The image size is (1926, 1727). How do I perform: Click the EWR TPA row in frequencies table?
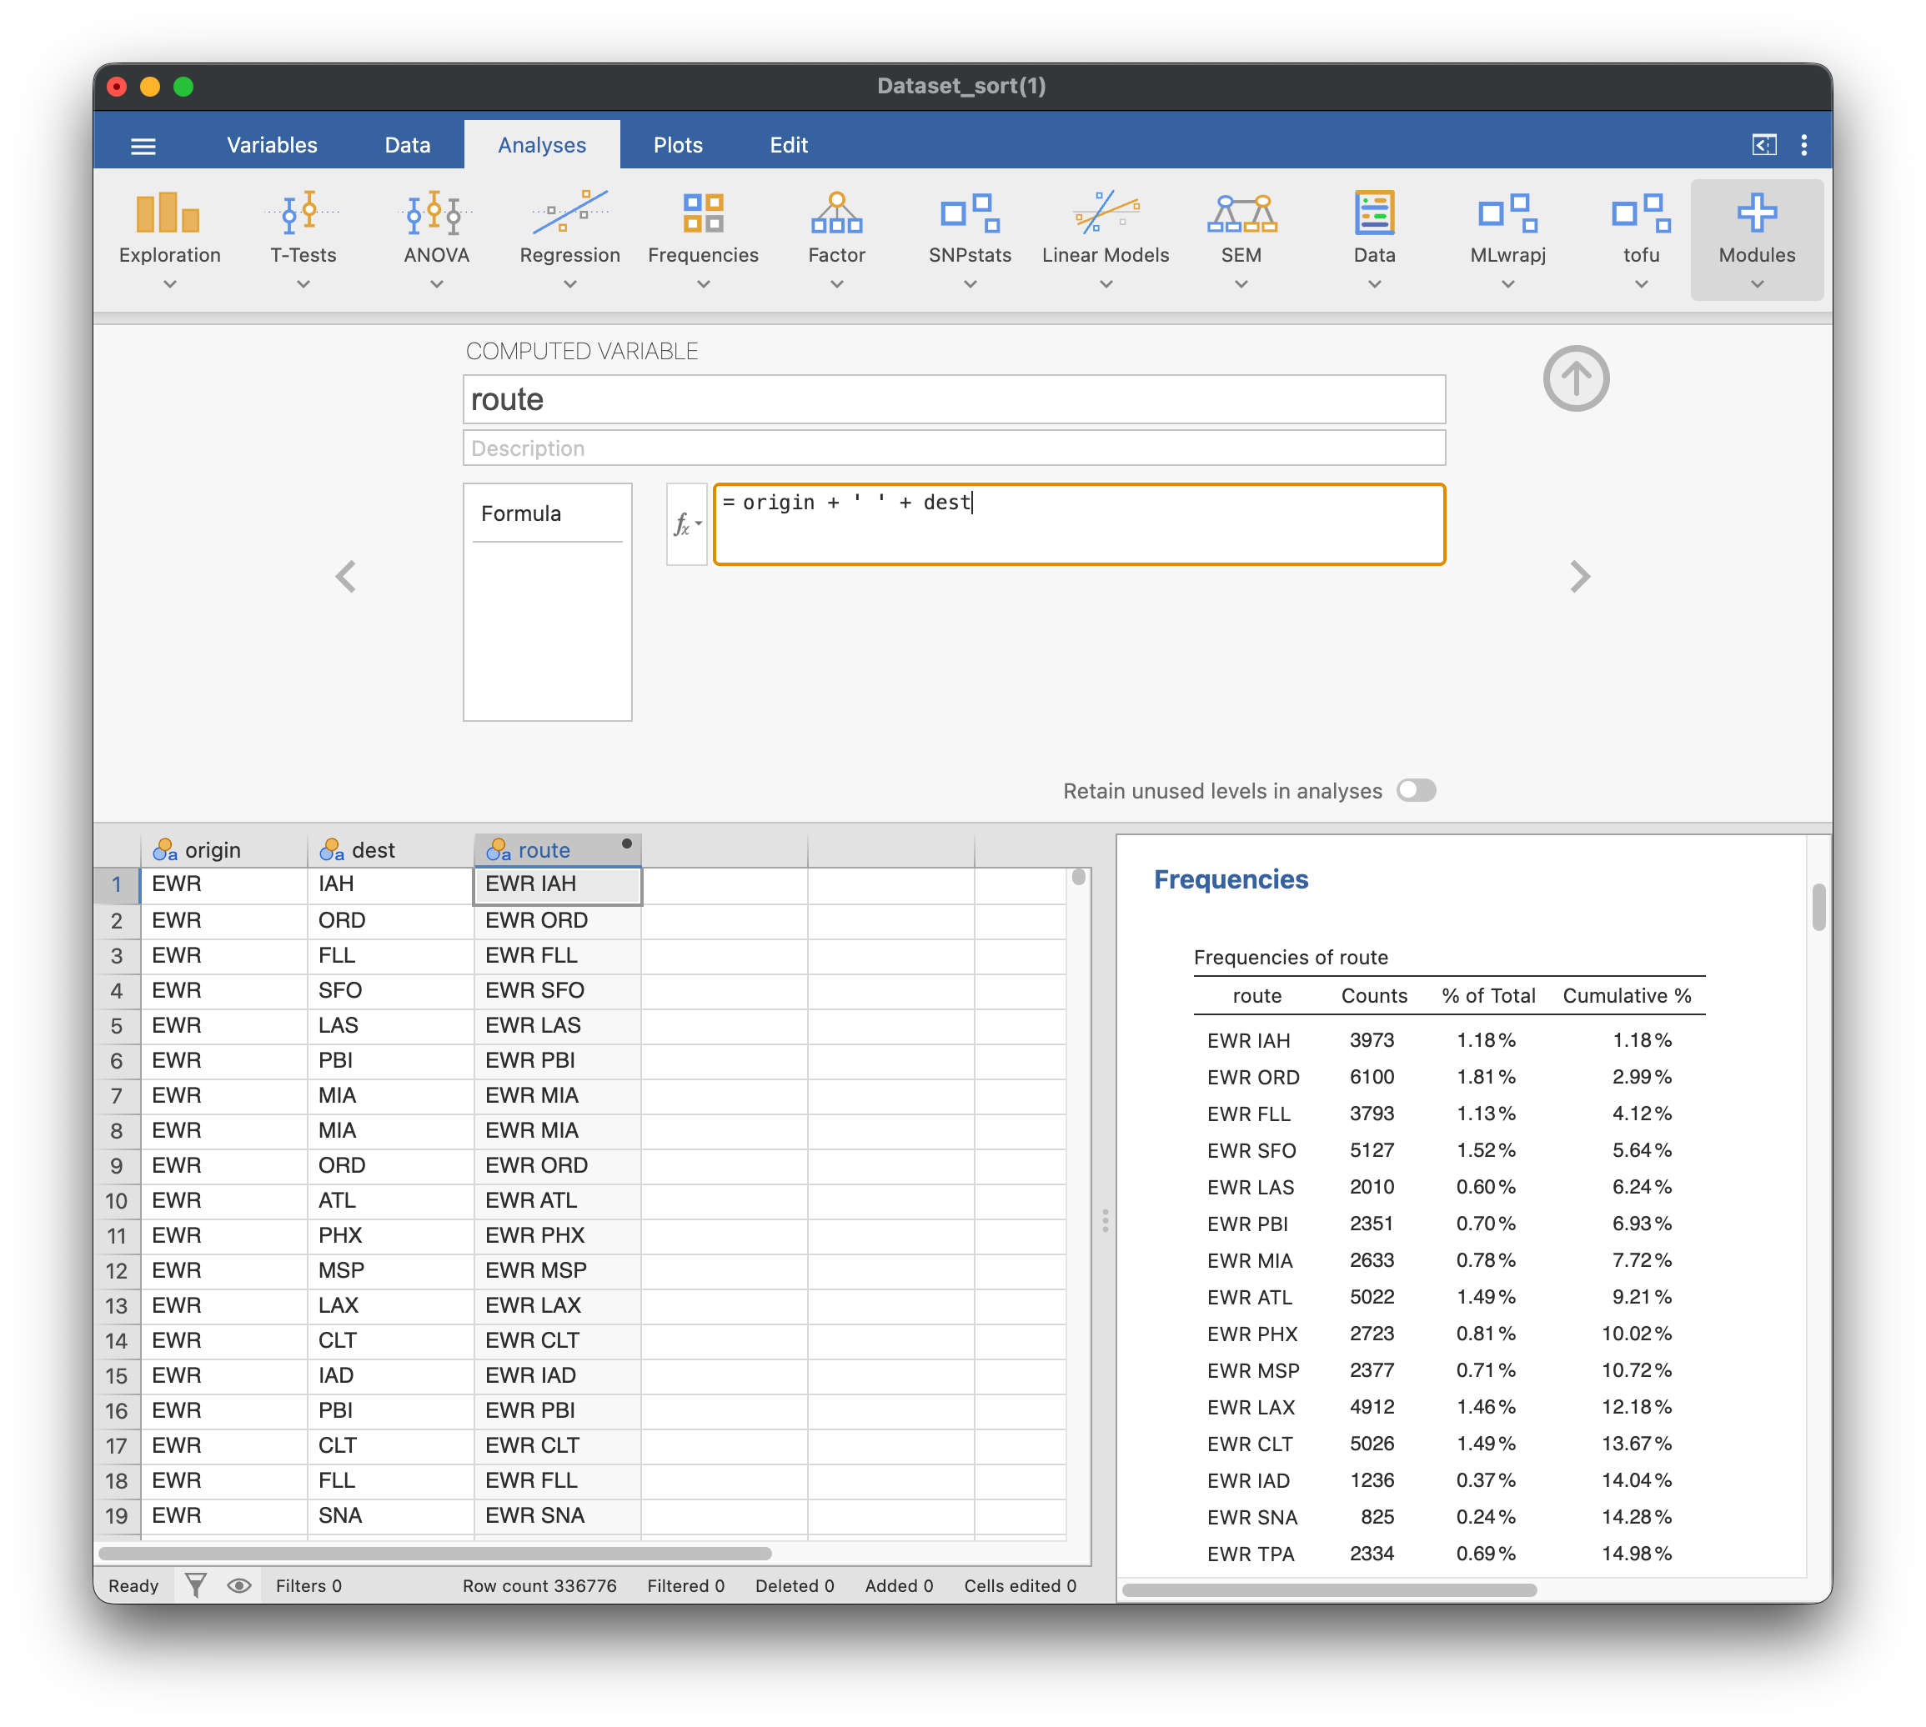[x=1448, y=1554]
